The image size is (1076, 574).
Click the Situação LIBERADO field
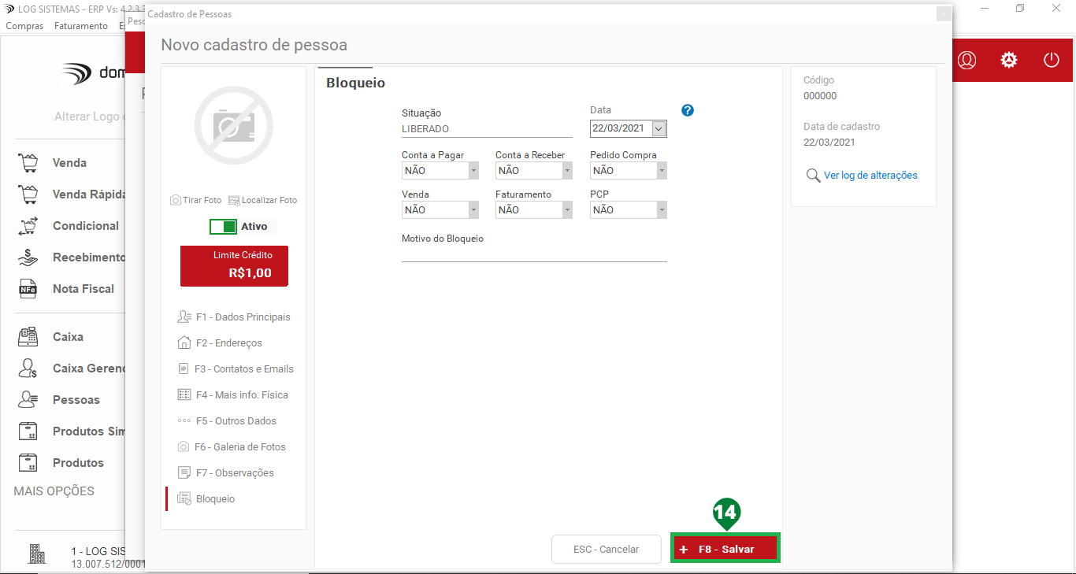[x=487, y=129]
